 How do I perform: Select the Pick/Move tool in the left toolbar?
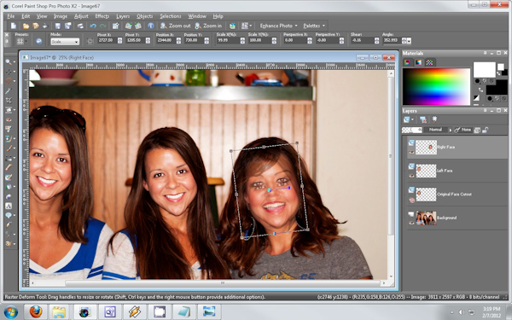(x=9, y=72)
